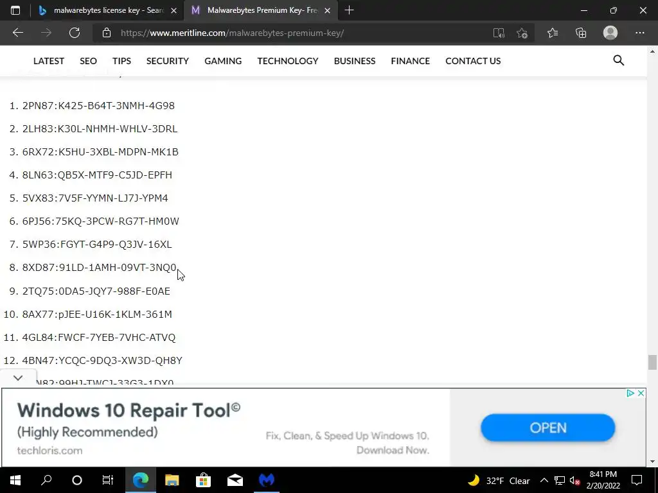The width and height of the screenshot is (658, 493).
Task: Go to the BUSINESS section
Action: click(355, 61)
